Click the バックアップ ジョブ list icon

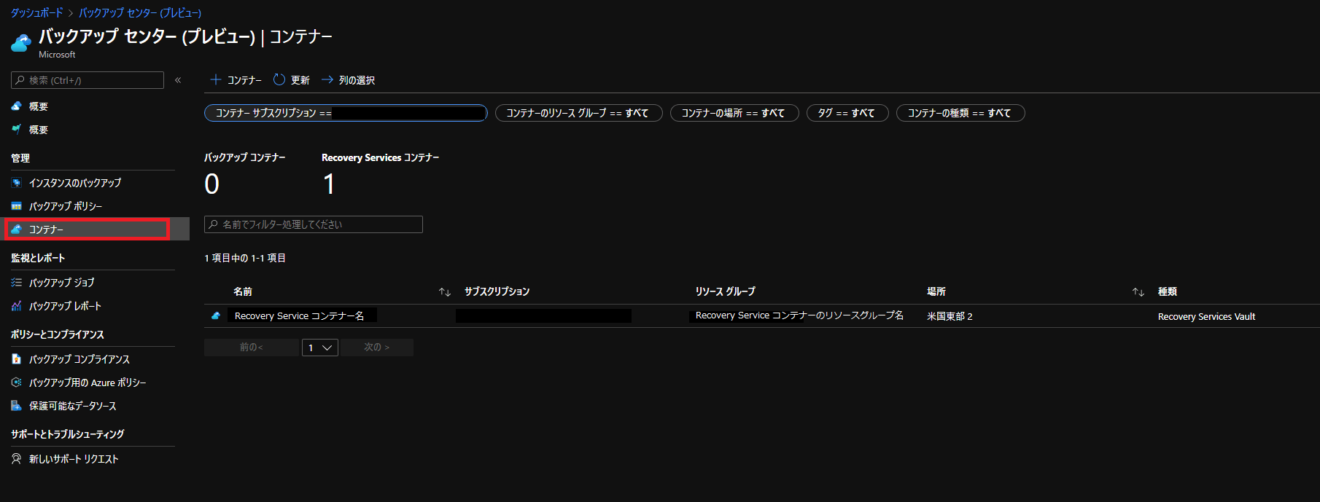[x=16, y=283]
